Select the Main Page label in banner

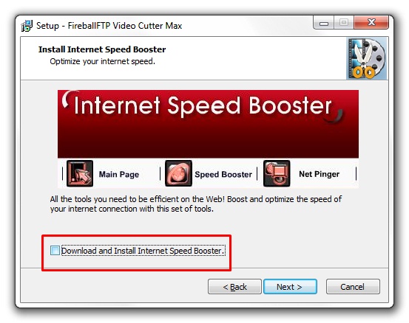pos(119,174)
